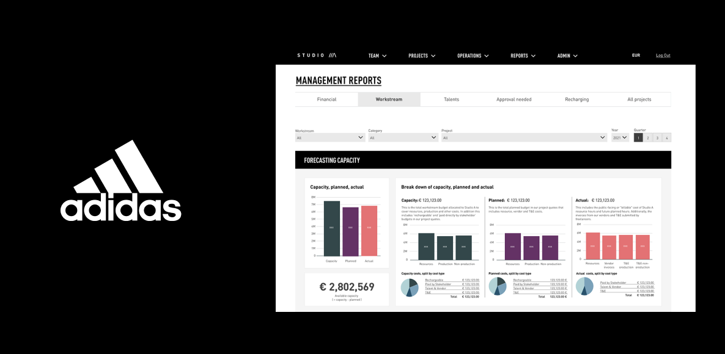Select quarter 1
This screenshot has height=354, width=725.
pyautogui.click(x=639, y=137)
